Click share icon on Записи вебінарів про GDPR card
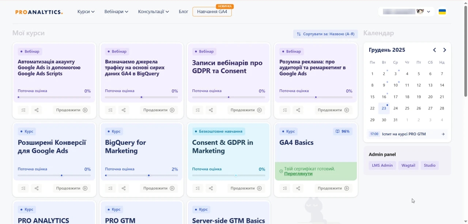Image resolution: width=468 pixels, height=224 pixels. click(211, 110)
